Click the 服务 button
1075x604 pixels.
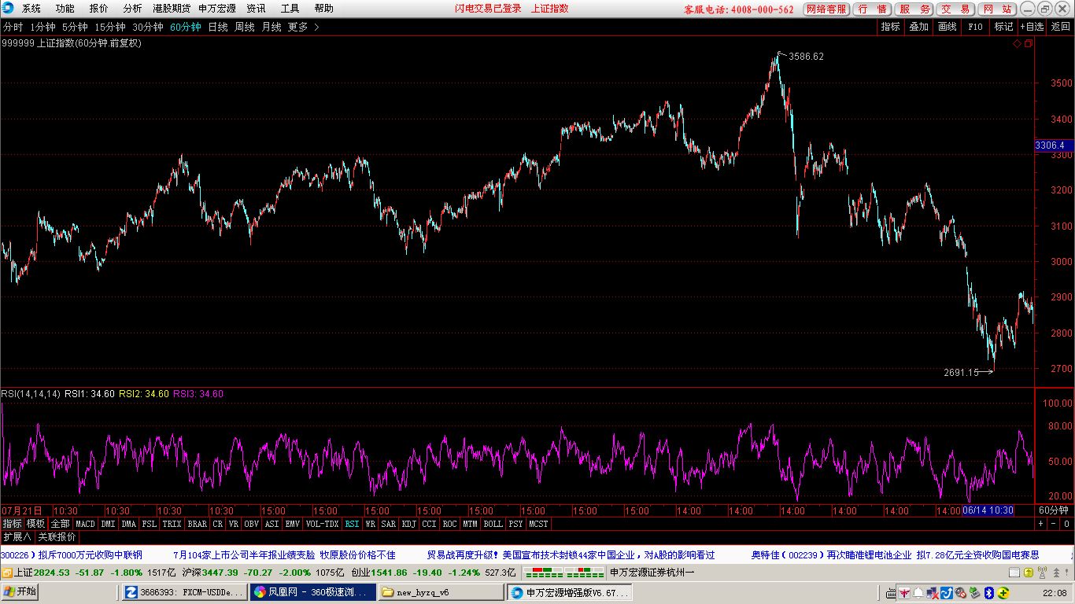point(914,9)
